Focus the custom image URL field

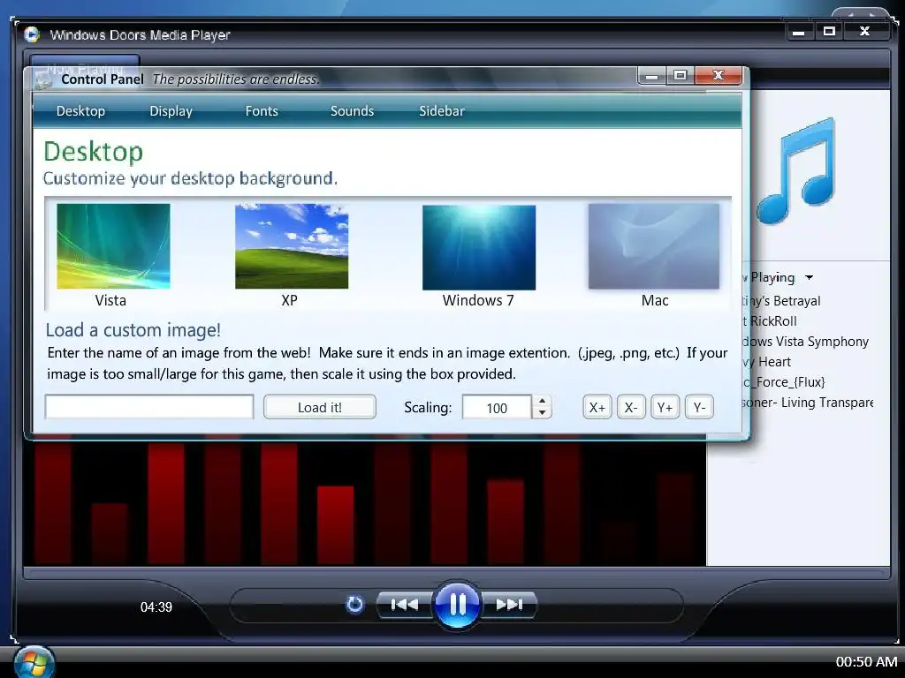point(148,407)
